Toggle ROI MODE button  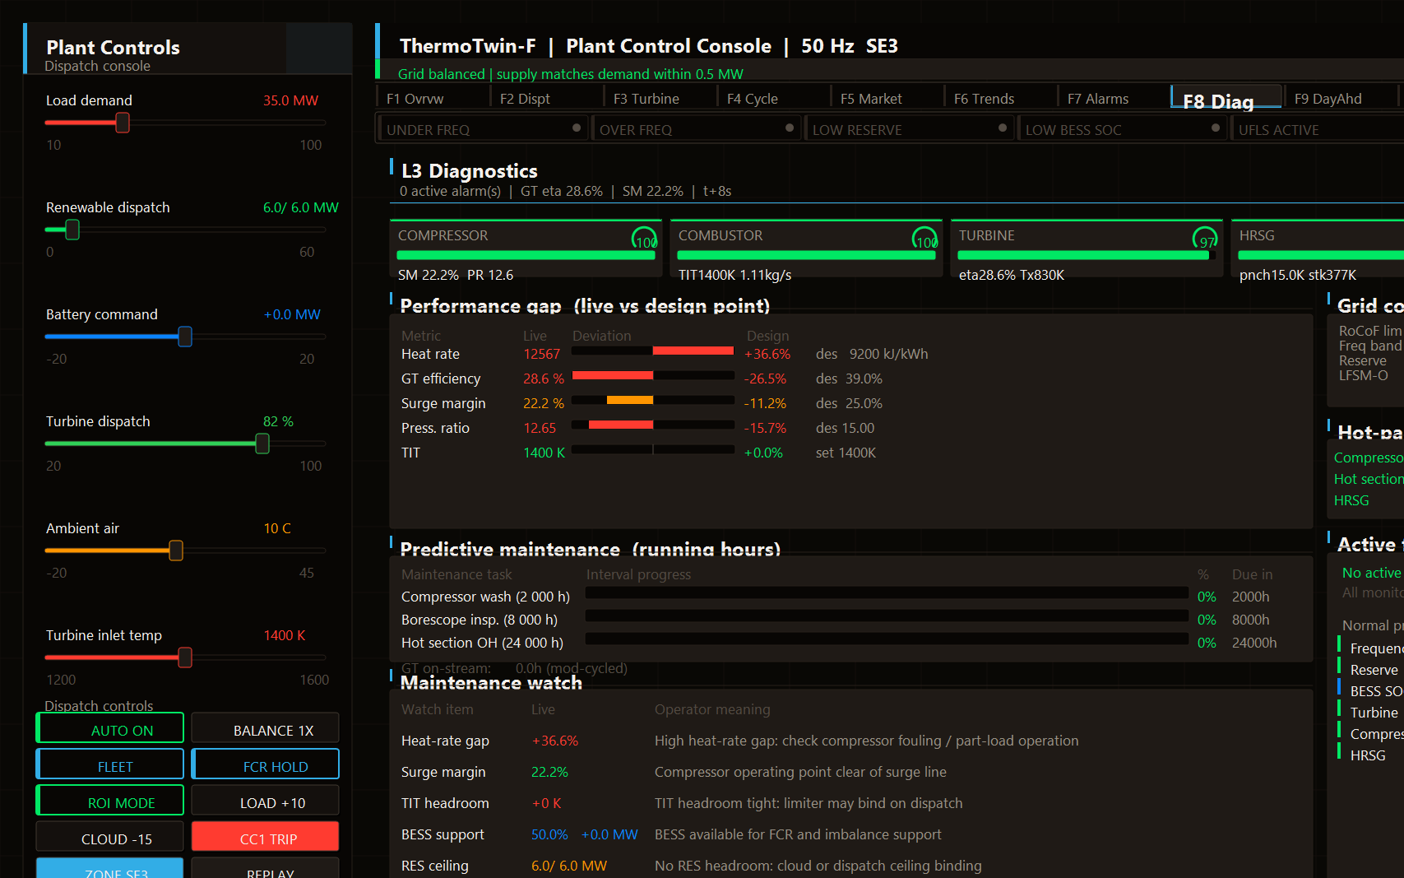pos(110,801)
